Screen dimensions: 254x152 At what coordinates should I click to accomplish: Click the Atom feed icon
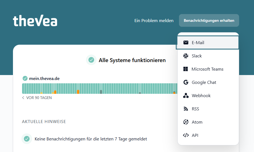click(x=186, y=122)
